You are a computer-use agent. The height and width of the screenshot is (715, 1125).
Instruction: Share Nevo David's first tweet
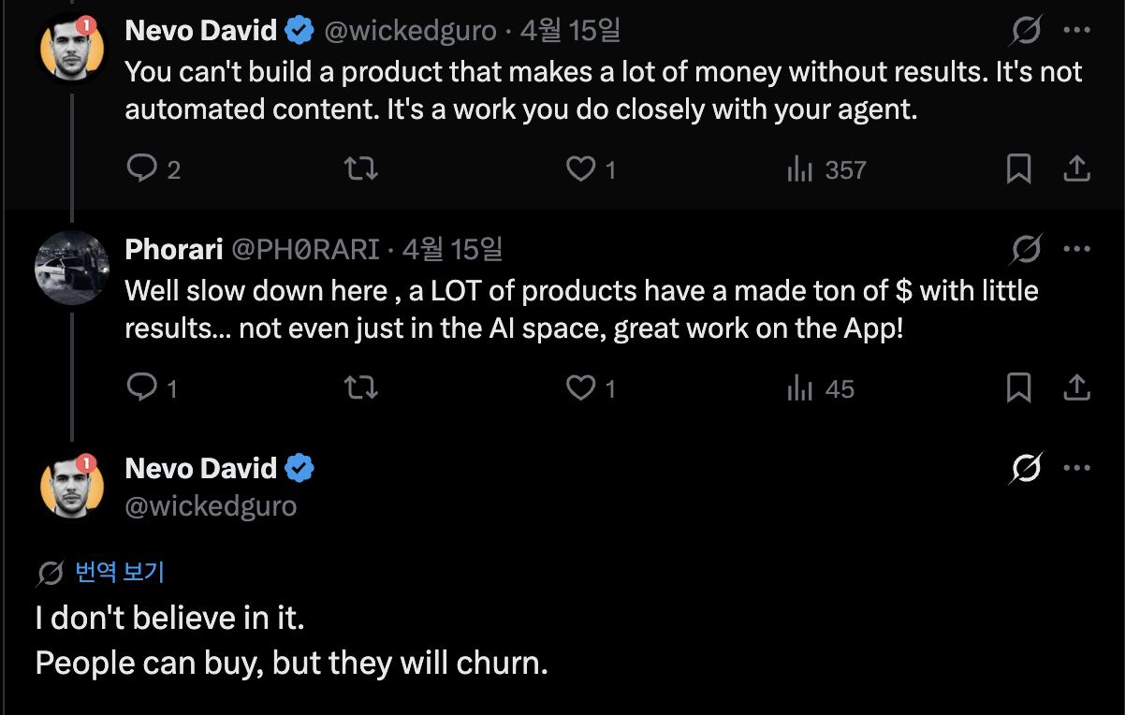[1077, 168]
